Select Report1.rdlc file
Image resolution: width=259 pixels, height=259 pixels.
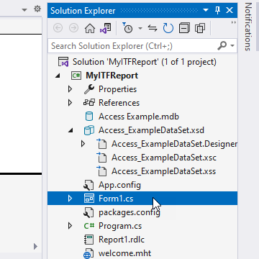(122, 240)
